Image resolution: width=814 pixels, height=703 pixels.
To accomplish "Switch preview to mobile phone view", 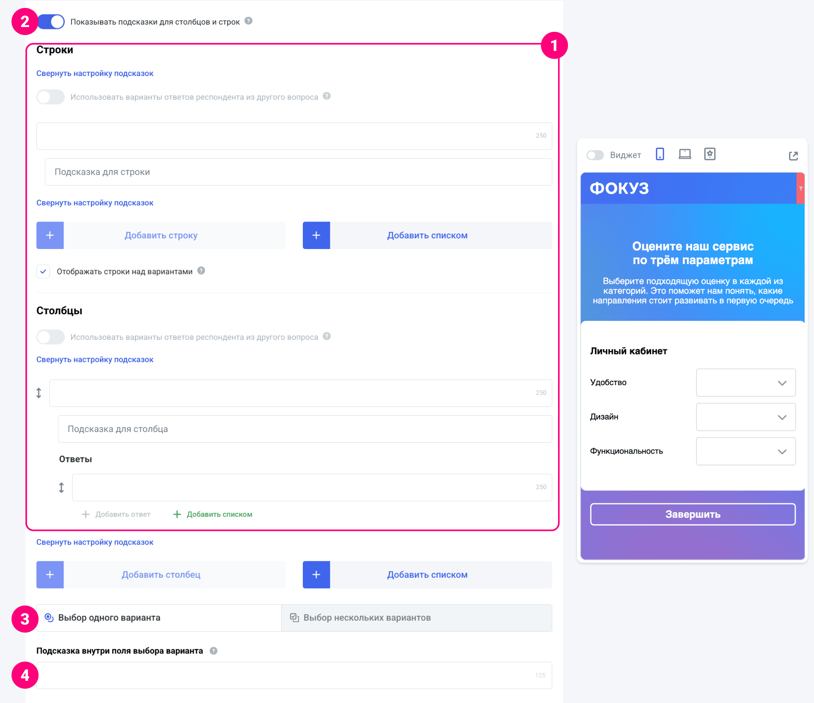I will (660, 154).
